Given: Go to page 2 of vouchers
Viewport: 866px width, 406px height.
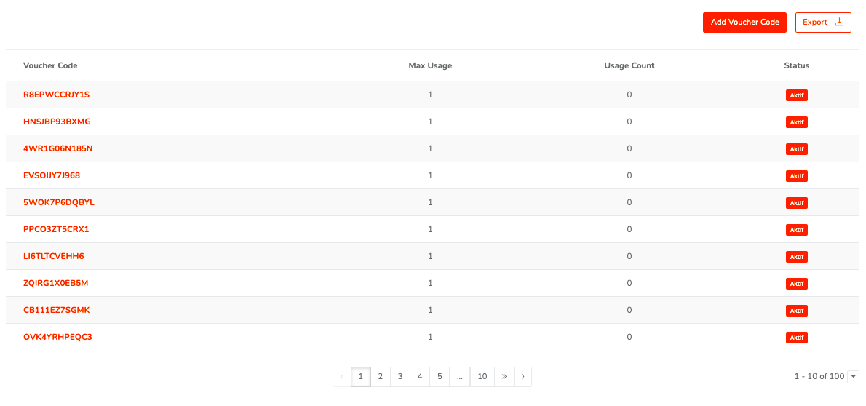Looking at the screenshot, I should tap(381, 377).
